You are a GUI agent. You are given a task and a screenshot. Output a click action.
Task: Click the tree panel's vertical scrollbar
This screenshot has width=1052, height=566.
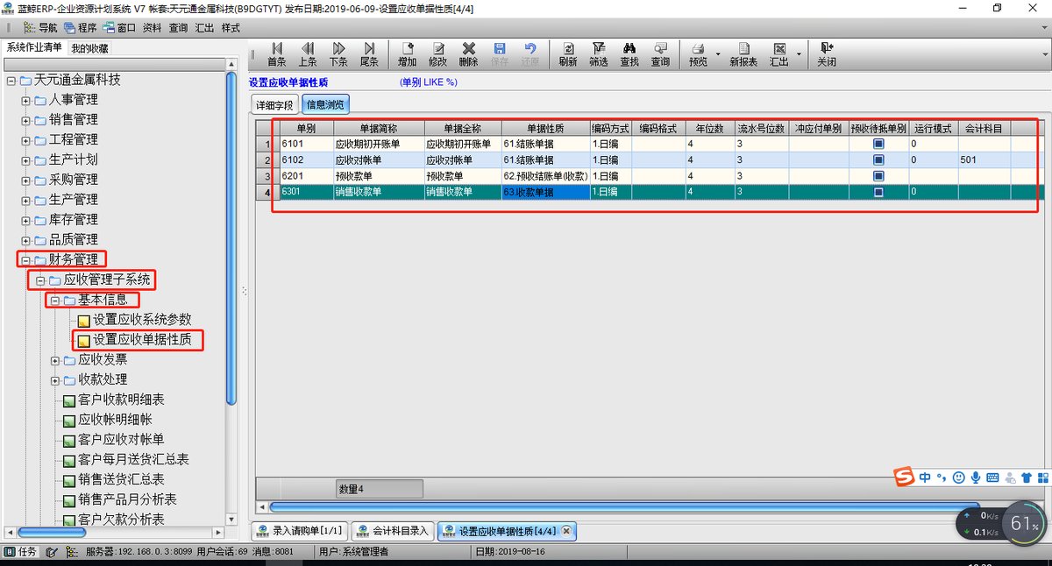pos(231,237)
